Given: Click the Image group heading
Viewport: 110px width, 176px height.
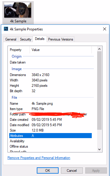Looking at the screenshot, I should tap(16, 69).
